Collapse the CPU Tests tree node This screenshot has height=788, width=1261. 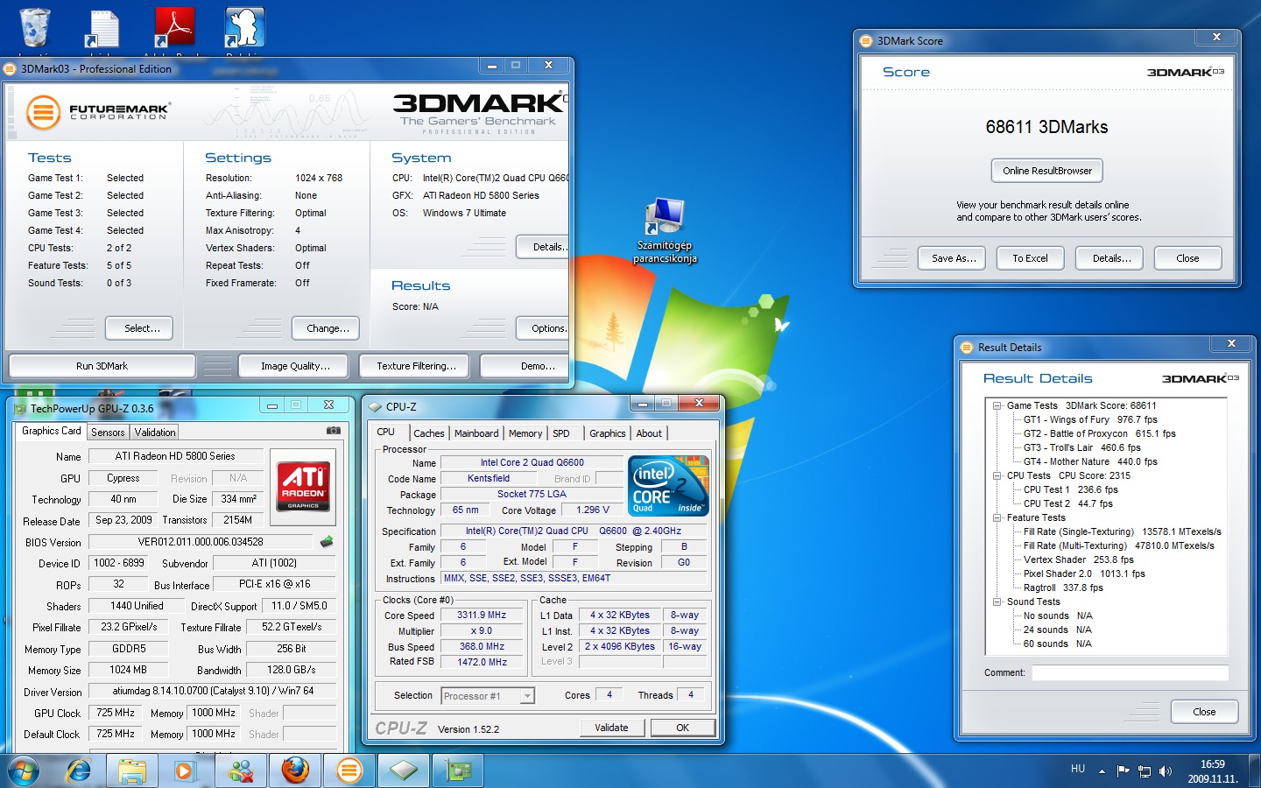[x=997, y=475]
